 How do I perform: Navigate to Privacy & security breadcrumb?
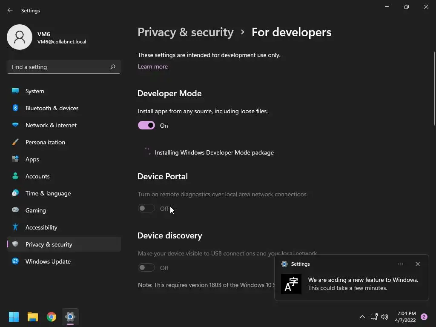(x=186, y=32)
